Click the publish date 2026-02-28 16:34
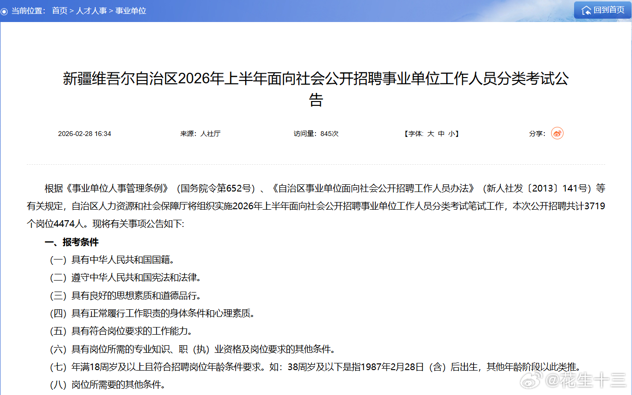 [x=85, y=134]
